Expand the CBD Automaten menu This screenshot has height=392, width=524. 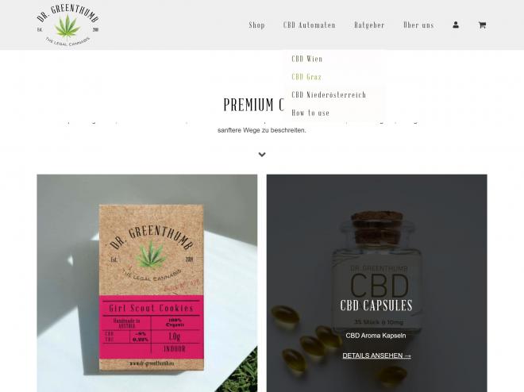click(310, 25)
